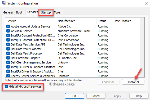Click the Adobe Inc. manufacturer cell
The width and height of the screenshot is (150, 100).
coord(65,26)
